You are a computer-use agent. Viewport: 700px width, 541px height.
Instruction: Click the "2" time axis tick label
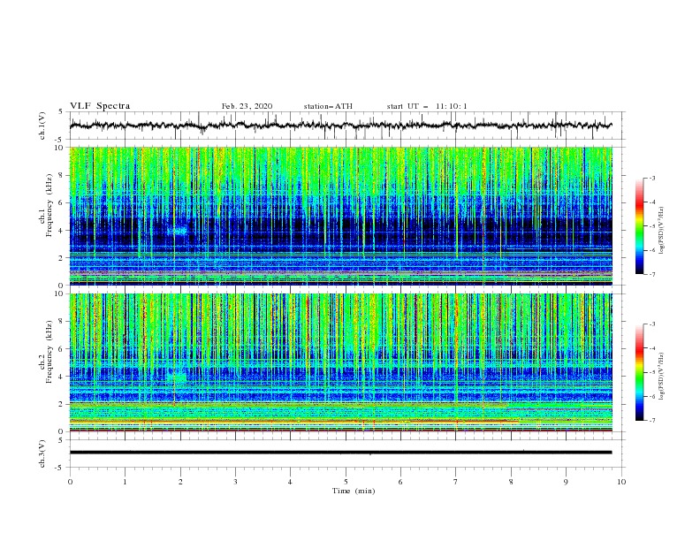click(180, 482)
